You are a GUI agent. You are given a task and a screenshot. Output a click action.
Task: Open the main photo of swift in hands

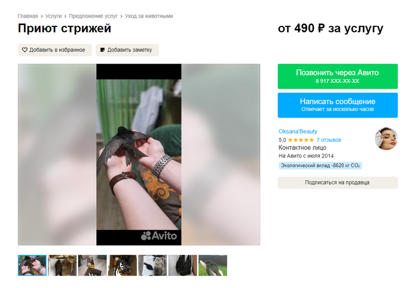point(139,154)
